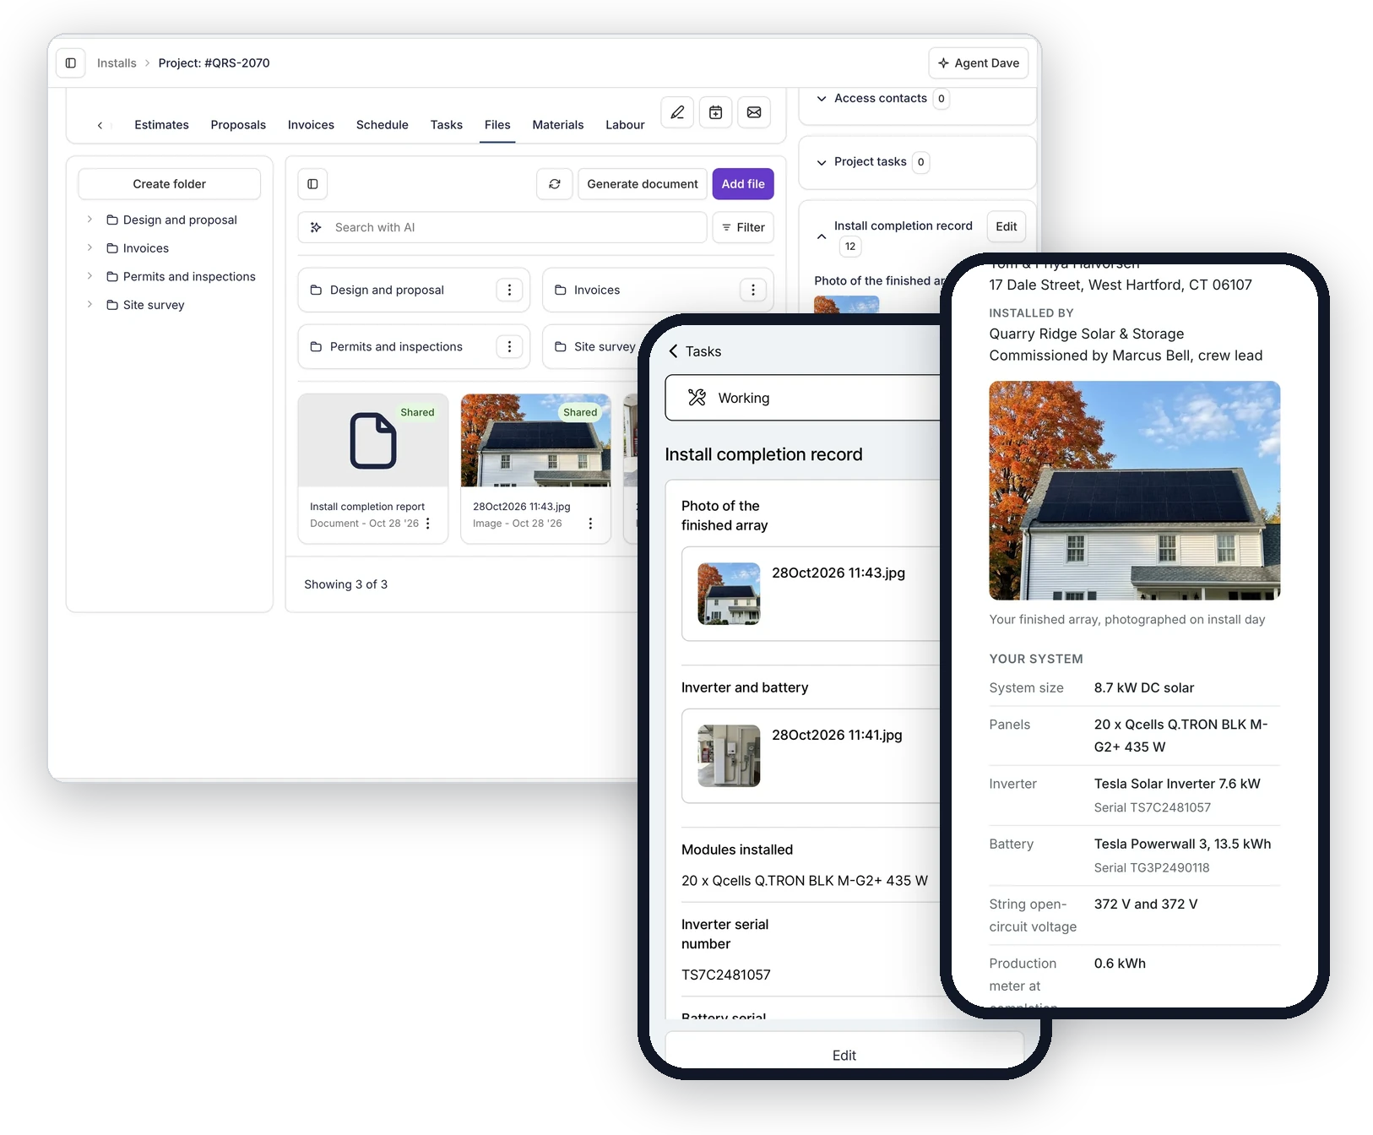Expand the Site survey folder in tree
Screen dimensions: 1373x1135
(x=90, y=305)
